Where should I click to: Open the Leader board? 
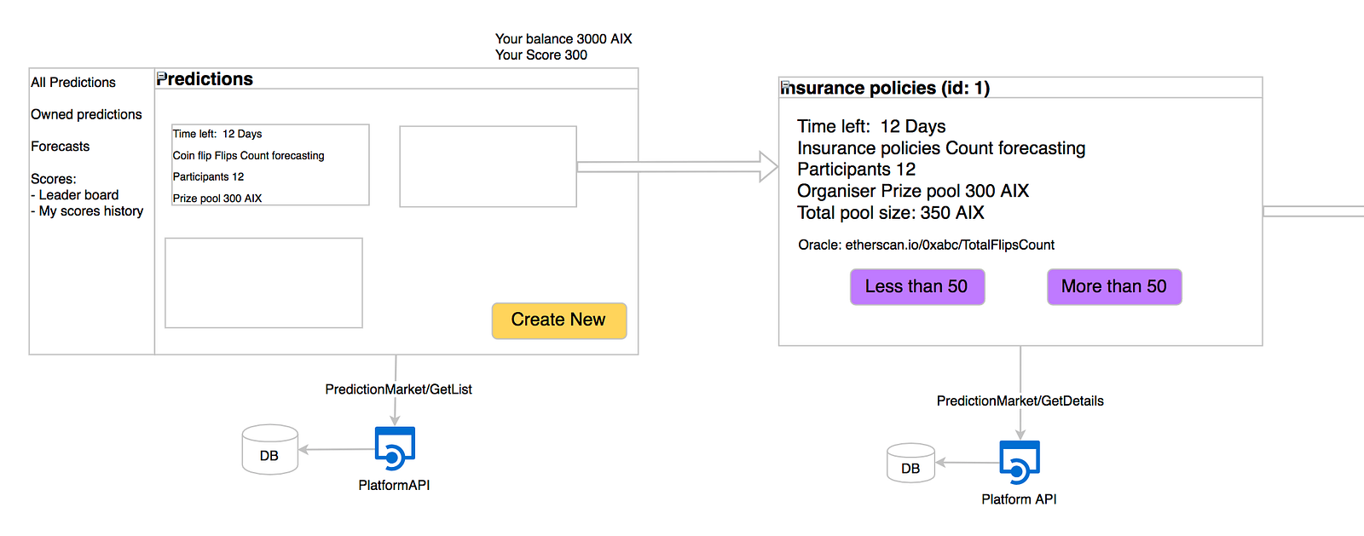point(78,195)
